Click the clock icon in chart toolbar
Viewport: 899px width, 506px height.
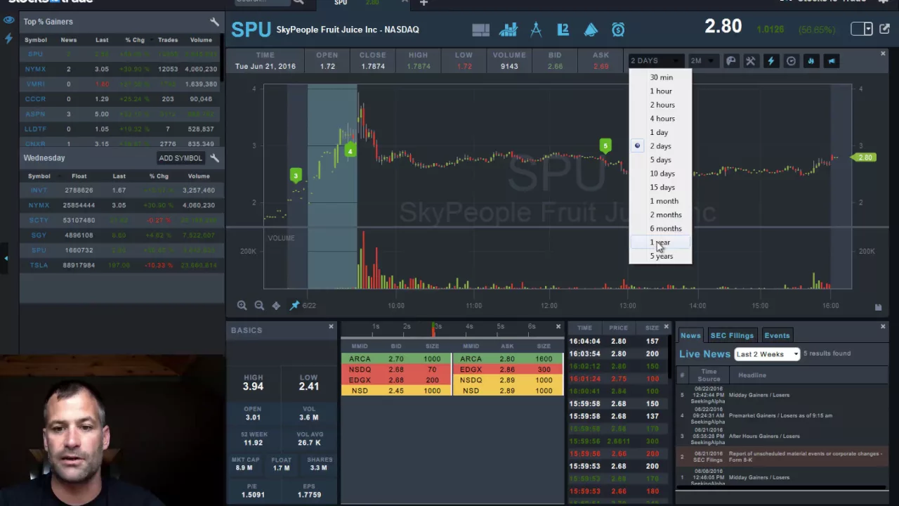click(x=791, y=61)
